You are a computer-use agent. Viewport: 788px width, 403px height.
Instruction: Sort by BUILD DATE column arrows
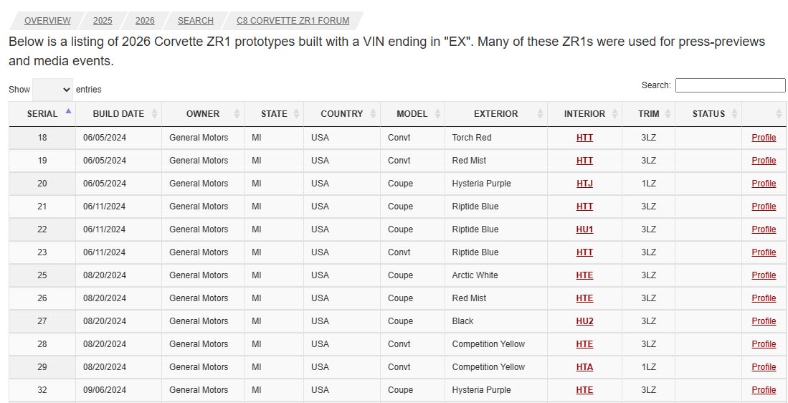154,114
